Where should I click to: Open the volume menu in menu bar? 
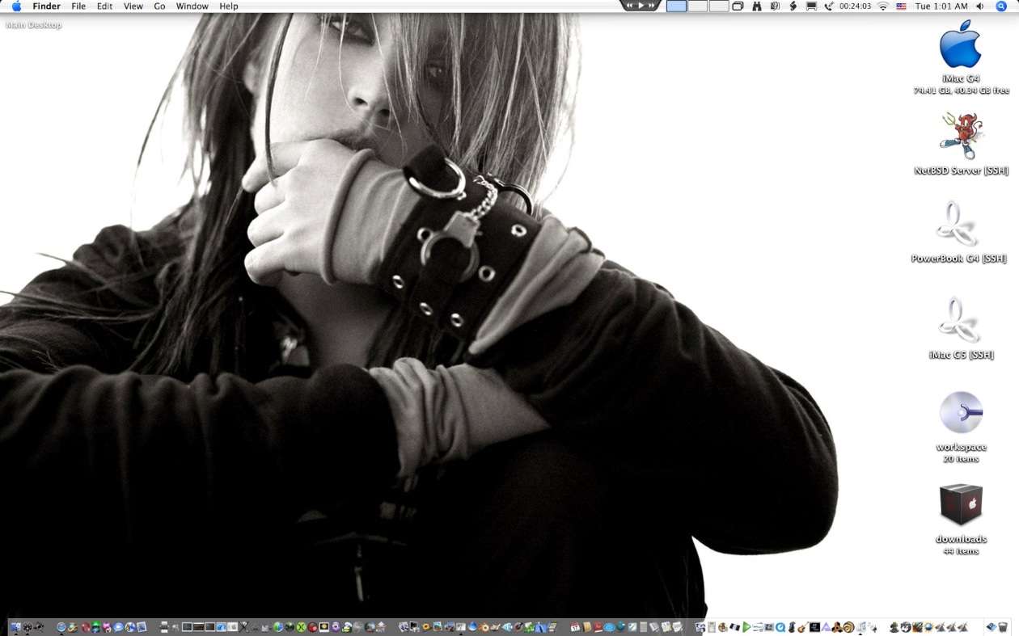980,6
